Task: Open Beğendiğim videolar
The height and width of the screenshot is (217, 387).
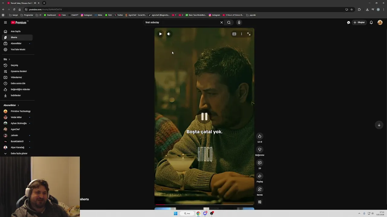Action: (x=17, y=89)
